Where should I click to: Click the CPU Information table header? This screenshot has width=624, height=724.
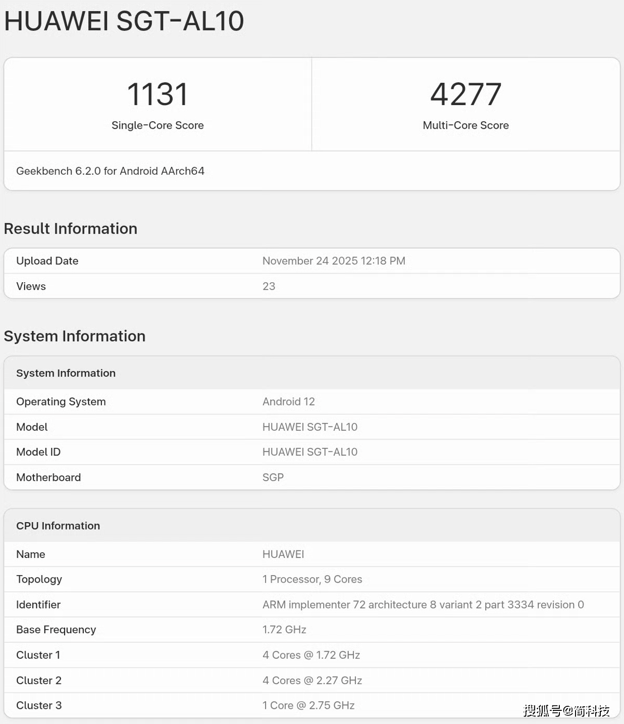(58, 526)
